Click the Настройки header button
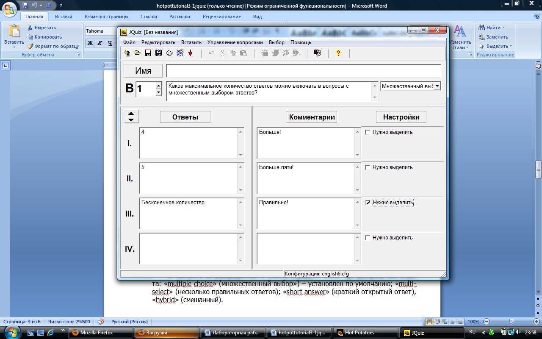Screen dimensions: 542x339 pyautogui.click(x=401, y=117)
